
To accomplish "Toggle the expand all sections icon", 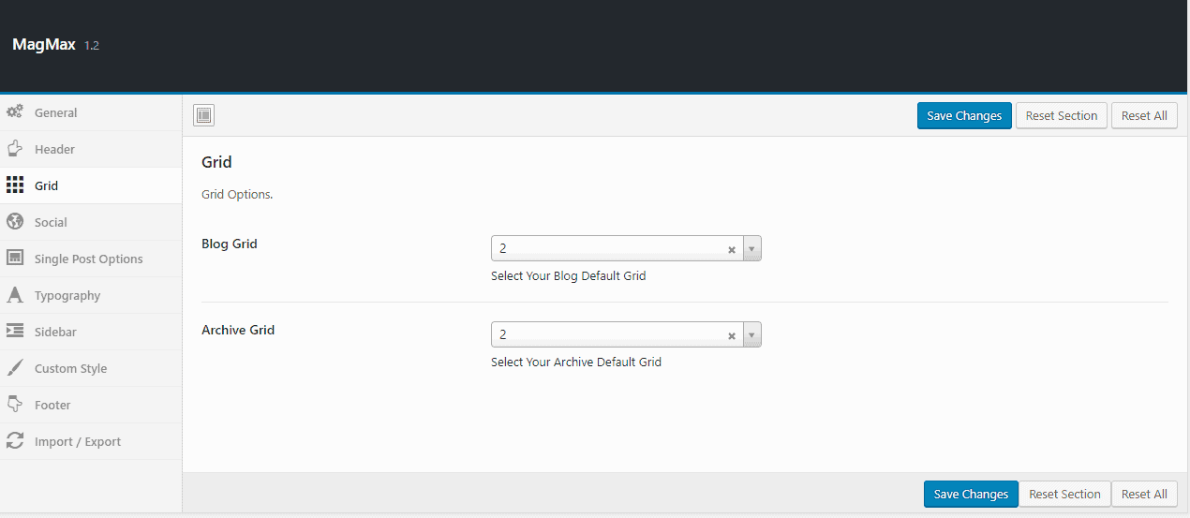I will point(204,115).
